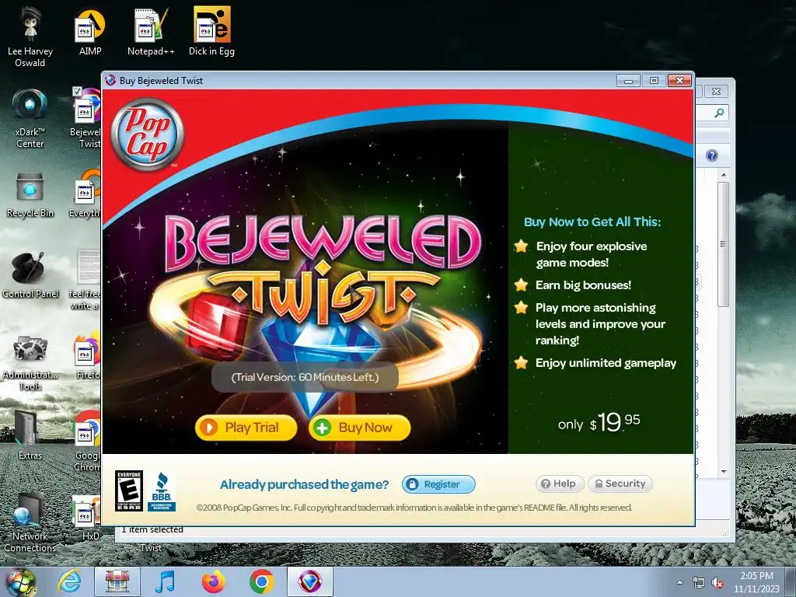This screenshot has height=597, width=796.
Task: Click '1 item selected' status text
Action: tap(152, 529)
